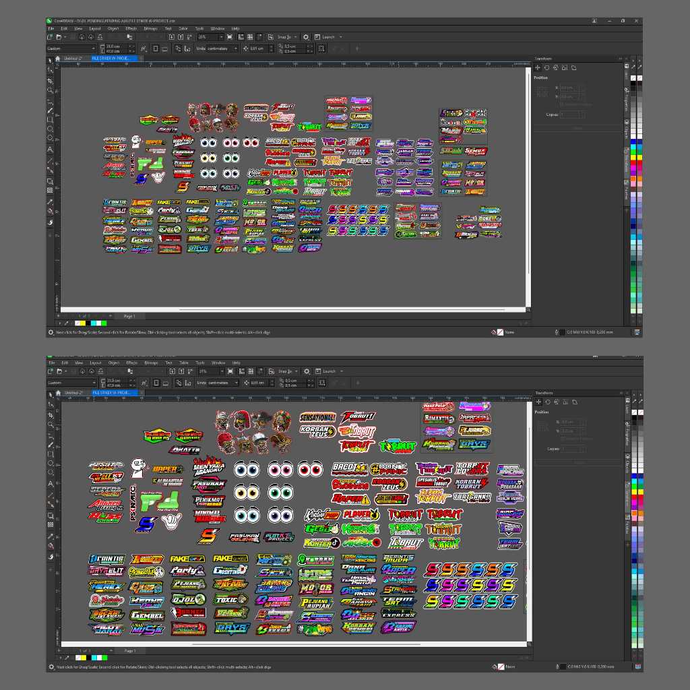Open Bitmaps menu in lower window
This screenshot has width=690, height=690.
pyautogui.click(x=151, y=363)
